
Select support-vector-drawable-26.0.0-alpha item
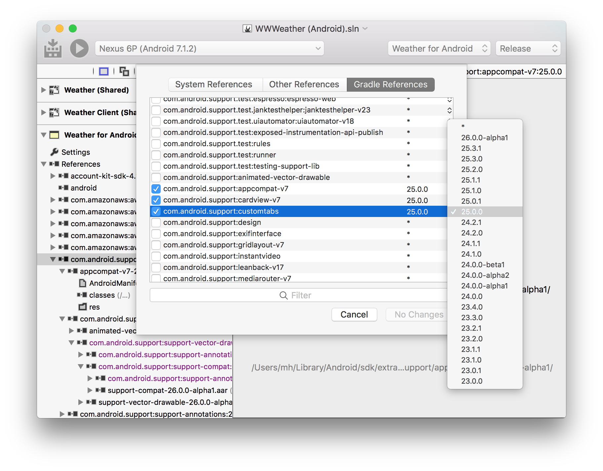[x=165, y=402]
